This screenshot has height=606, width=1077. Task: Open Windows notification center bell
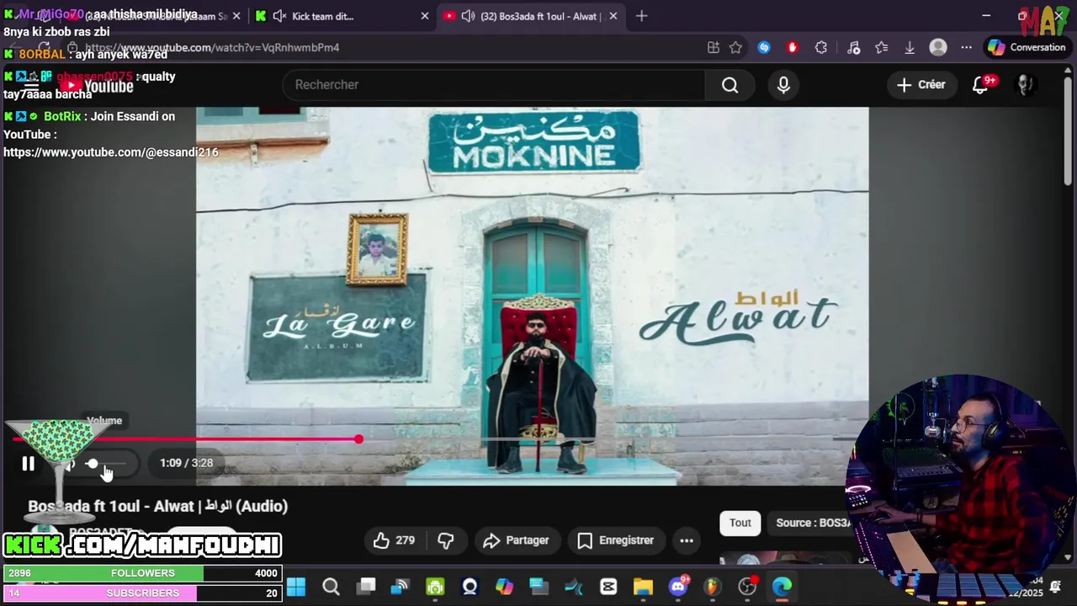point(1055,587)
